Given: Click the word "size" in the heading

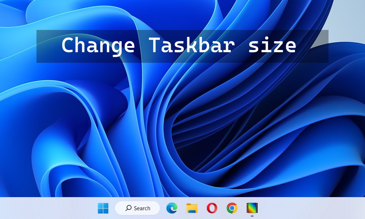Looking at the screenshot, I should 272,46.
